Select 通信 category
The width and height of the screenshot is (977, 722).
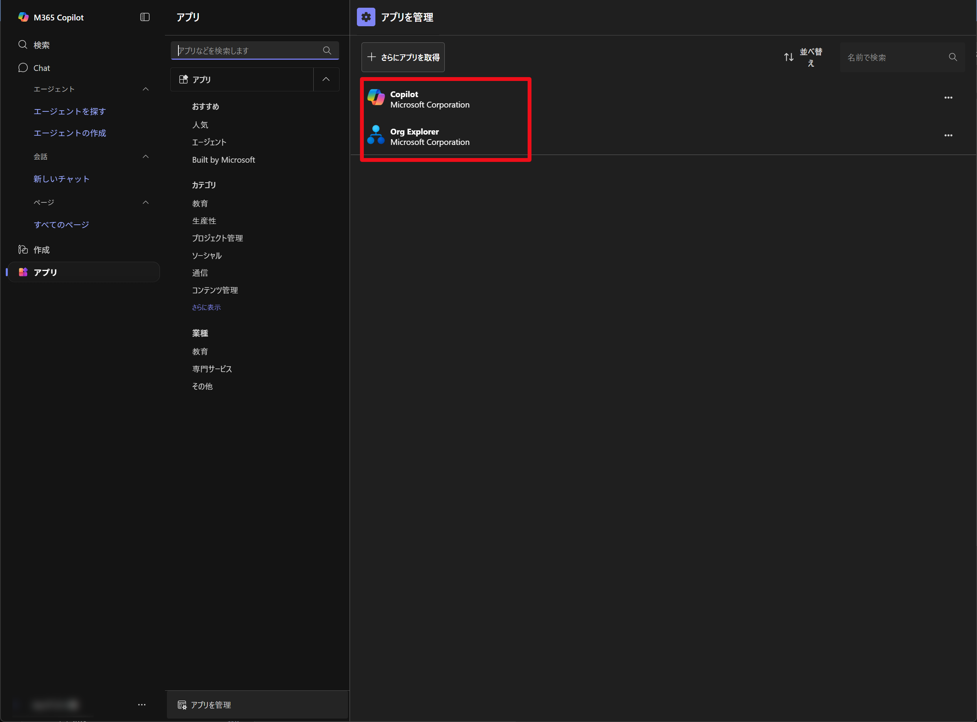(x=200, y=273)
